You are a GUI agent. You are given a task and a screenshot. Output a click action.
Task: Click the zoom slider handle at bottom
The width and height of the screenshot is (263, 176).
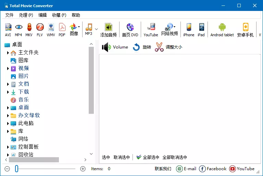[x=16, y=169]
